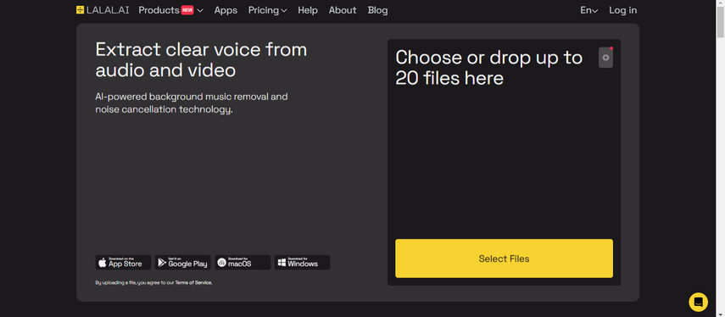Get it on Google Play badge
Screen dimensions: 725x317
click(182, 263)
